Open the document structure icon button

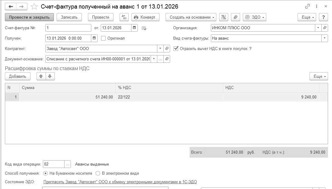[224, 17]
